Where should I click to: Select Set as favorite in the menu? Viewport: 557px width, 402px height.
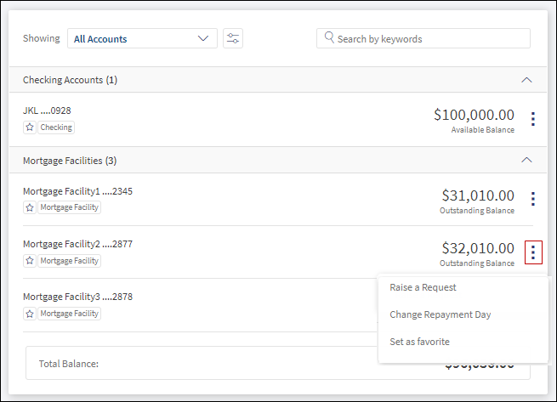[x=419, y=342]
